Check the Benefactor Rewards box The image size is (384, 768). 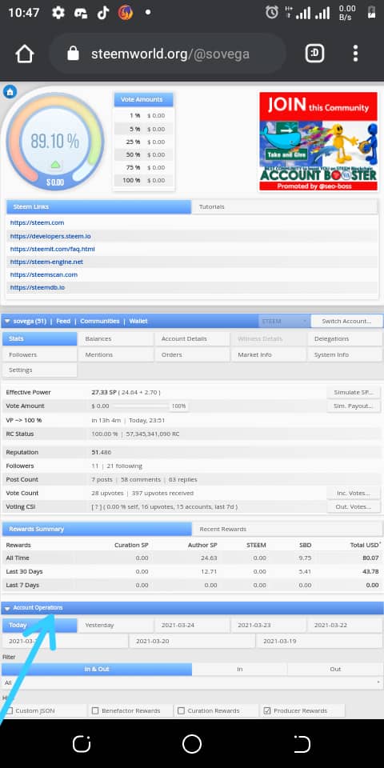tap(95, 710)
